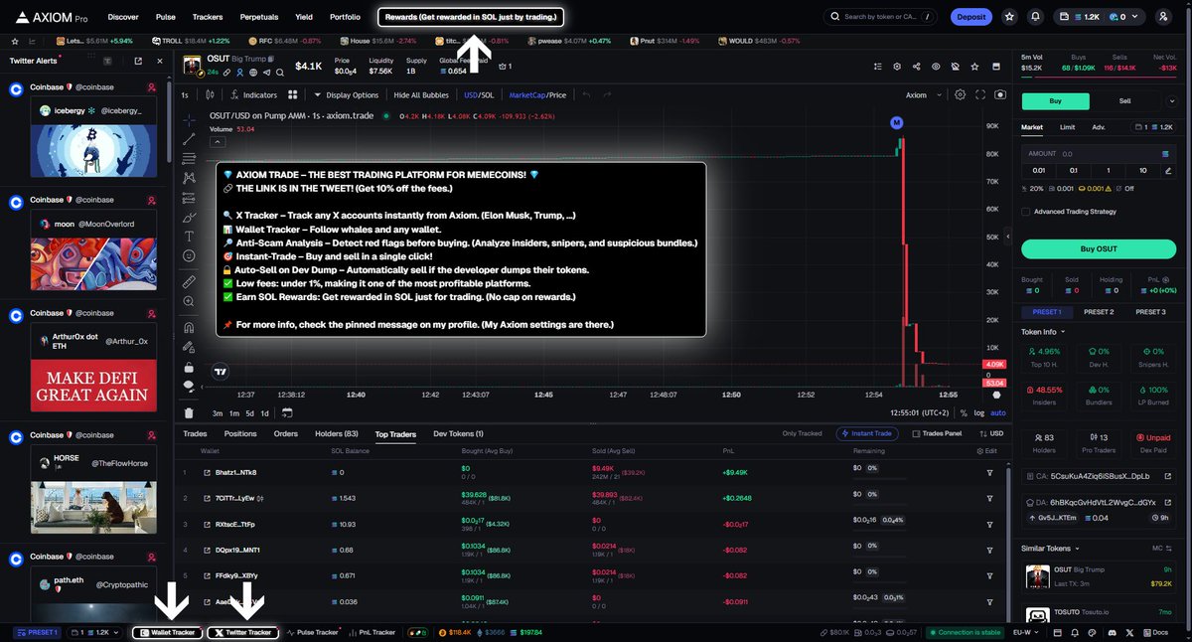
Task: Change the candle chart type icon
Action: point(209,94)
